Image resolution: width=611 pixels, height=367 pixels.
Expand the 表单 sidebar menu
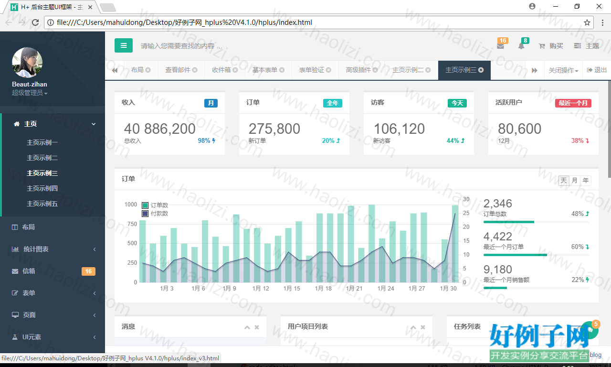tap(53, 293)
